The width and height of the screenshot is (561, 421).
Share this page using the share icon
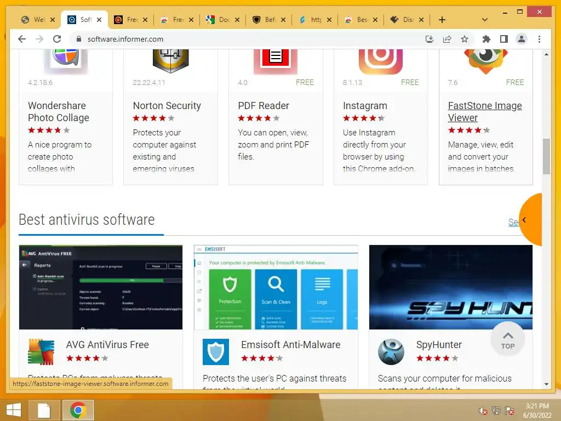click(447, 39)
